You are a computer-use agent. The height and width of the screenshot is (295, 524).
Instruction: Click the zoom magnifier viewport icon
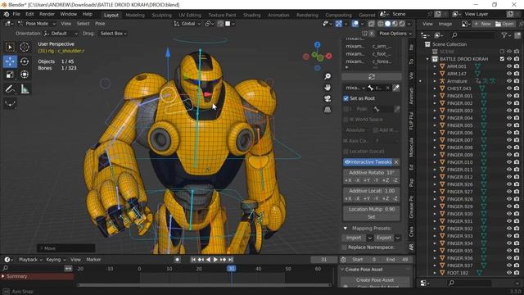[x=327, y=76]
